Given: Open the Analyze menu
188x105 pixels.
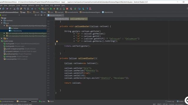Looking at the screenshot, I should click(x=24, y=6).
